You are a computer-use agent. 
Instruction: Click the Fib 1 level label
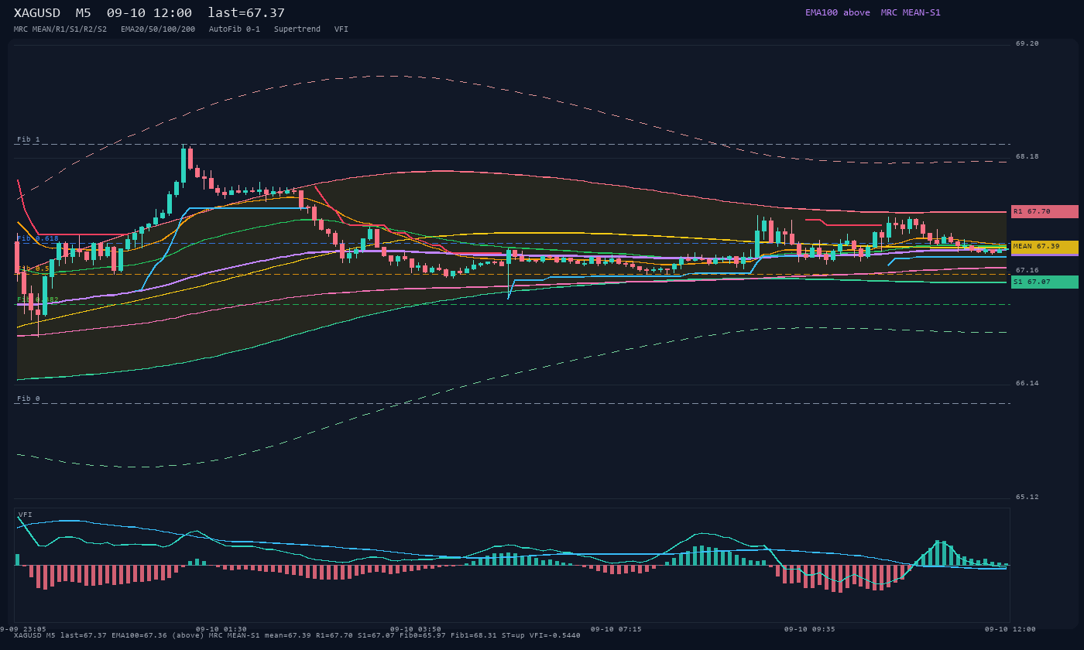pyautogui.click(x=29, y=140)
